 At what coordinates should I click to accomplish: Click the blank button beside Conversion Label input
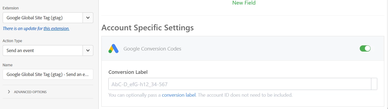click(x=374, y=84)
